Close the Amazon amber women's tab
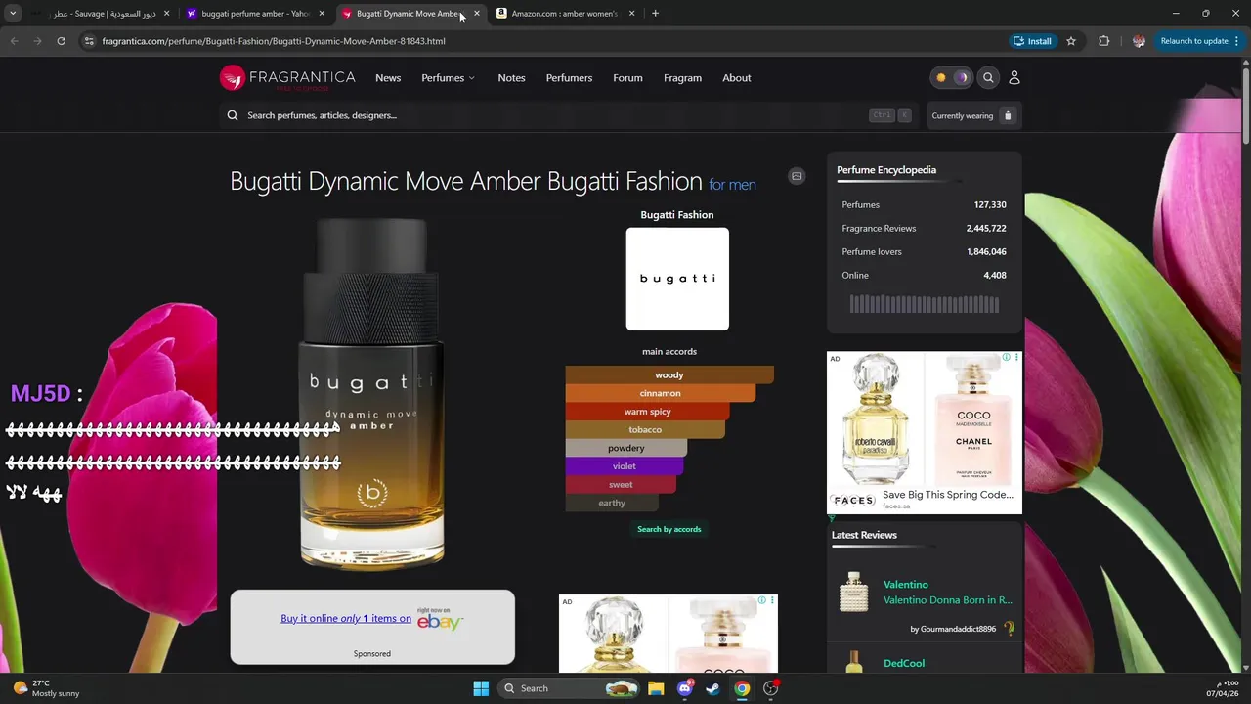Image resolution: width=1251 pixels, height=704 pixels. tap(632, 14)
